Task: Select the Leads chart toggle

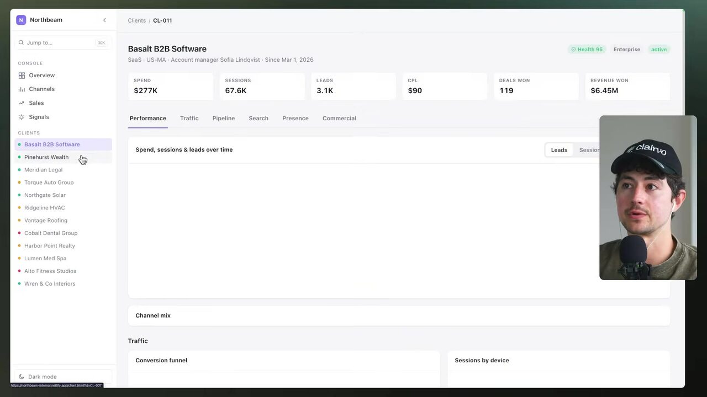Action: click(x=559, y=150)
